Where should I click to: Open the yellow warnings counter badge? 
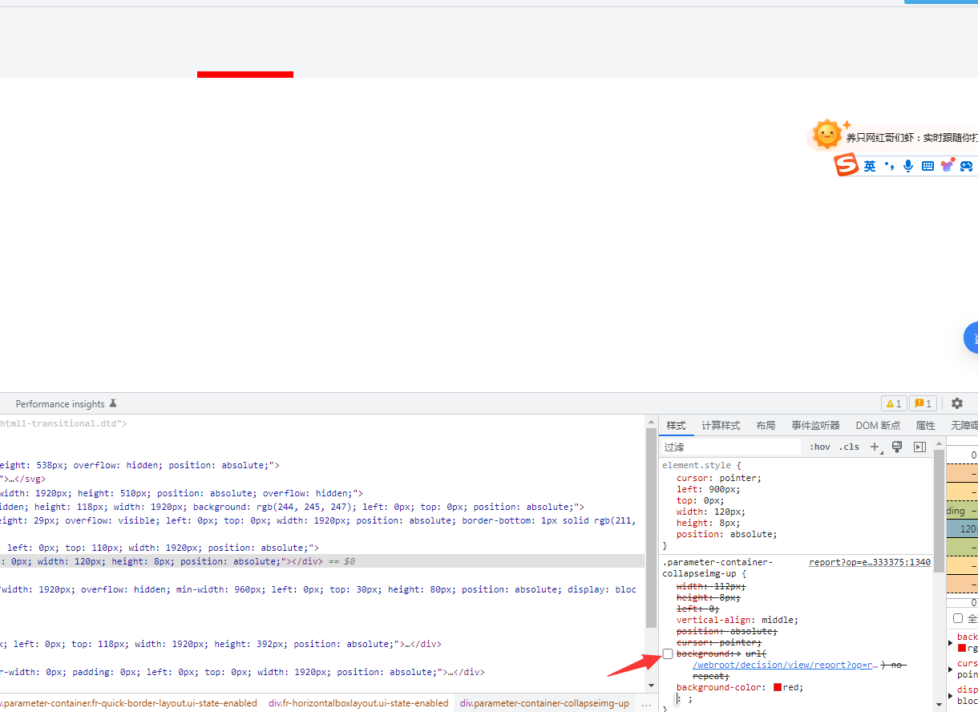894,403
